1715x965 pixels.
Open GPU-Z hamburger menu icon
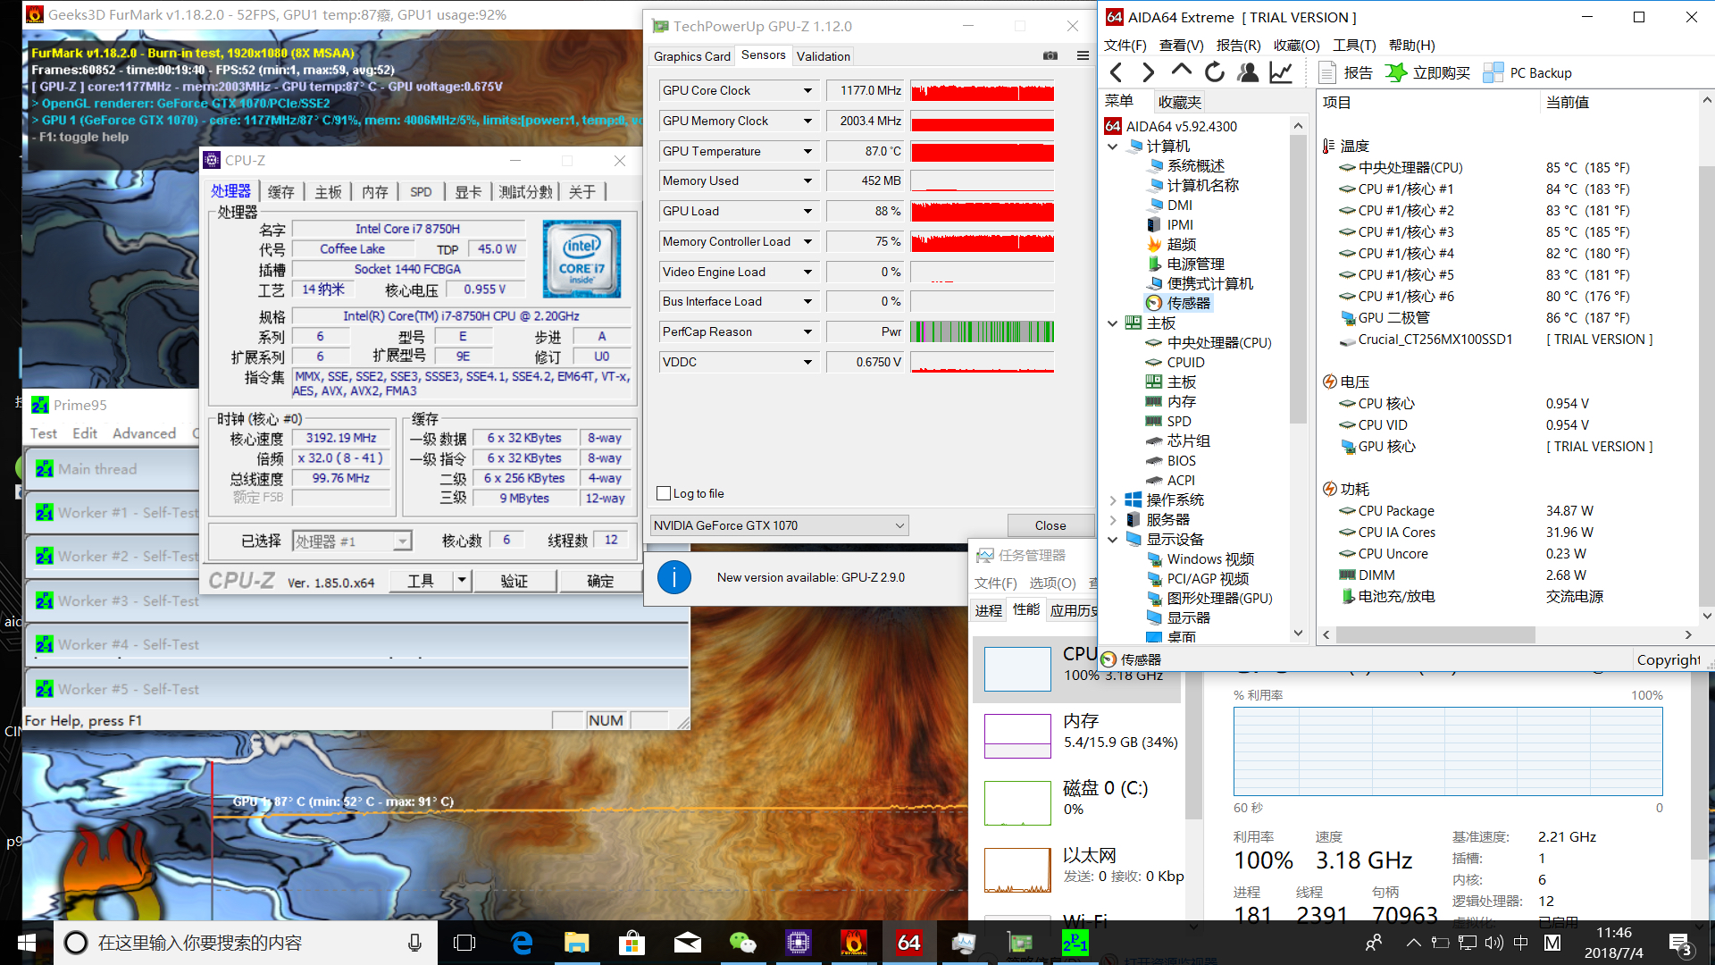pos(1083,55)
